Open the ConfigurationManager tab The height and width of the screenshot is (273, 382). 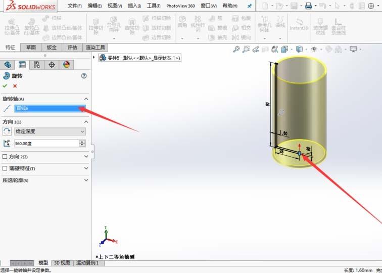pyautogui.click(x=37, y=65)
